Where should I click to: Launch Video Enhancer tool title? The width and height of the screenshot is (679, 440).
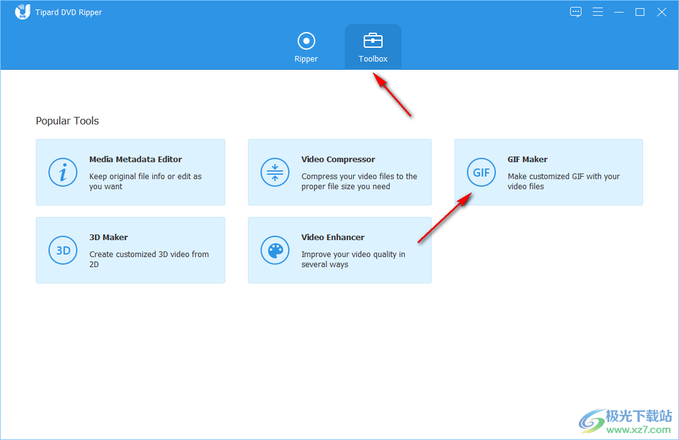click(x=333, y=237)
